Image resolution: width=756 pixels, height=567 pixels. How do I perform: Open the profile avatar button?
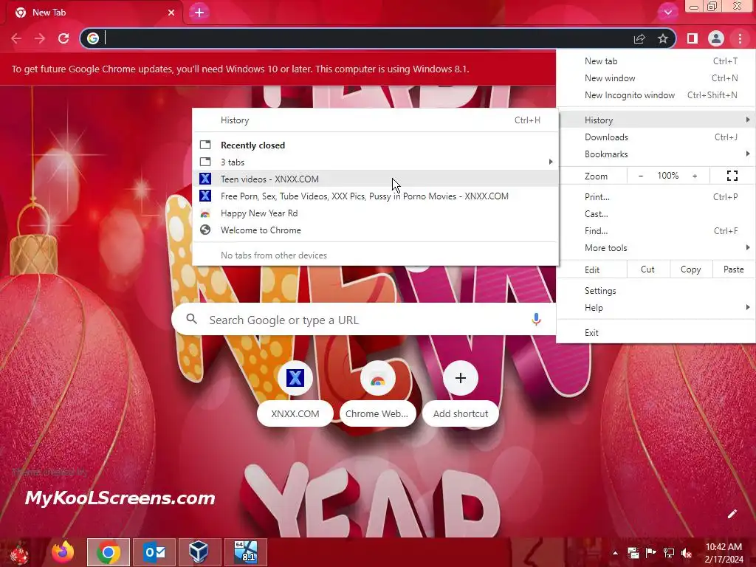(x=716, y=38)
